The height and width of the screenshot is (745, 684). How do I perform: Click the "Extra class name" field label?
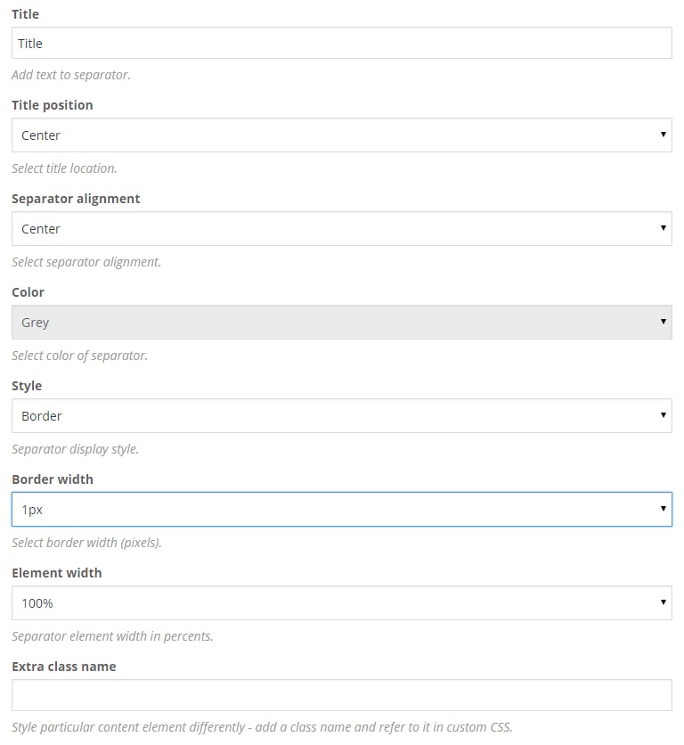[x=64, y=667]
